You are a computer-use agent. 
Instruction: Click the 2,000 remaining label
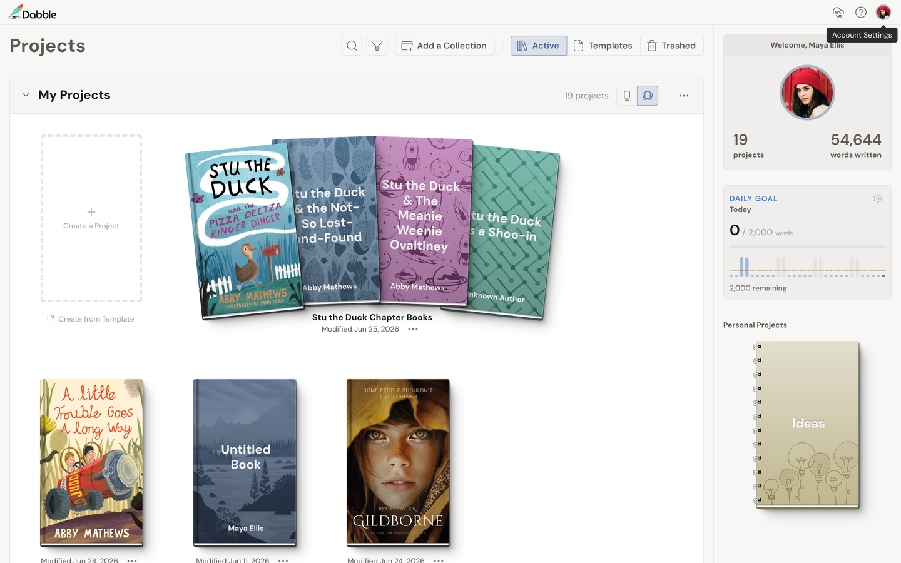tap(758, 288)
